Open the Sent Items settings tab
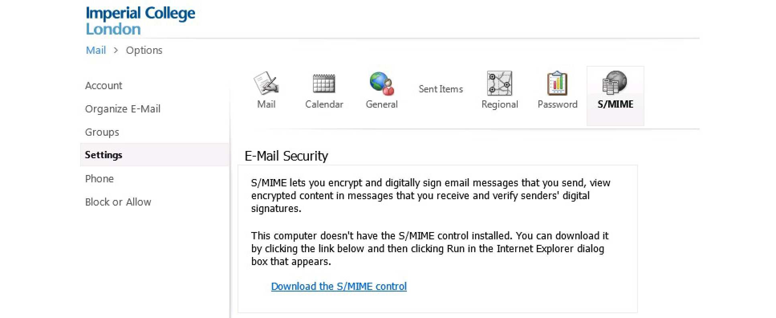 tap(441, 89)
